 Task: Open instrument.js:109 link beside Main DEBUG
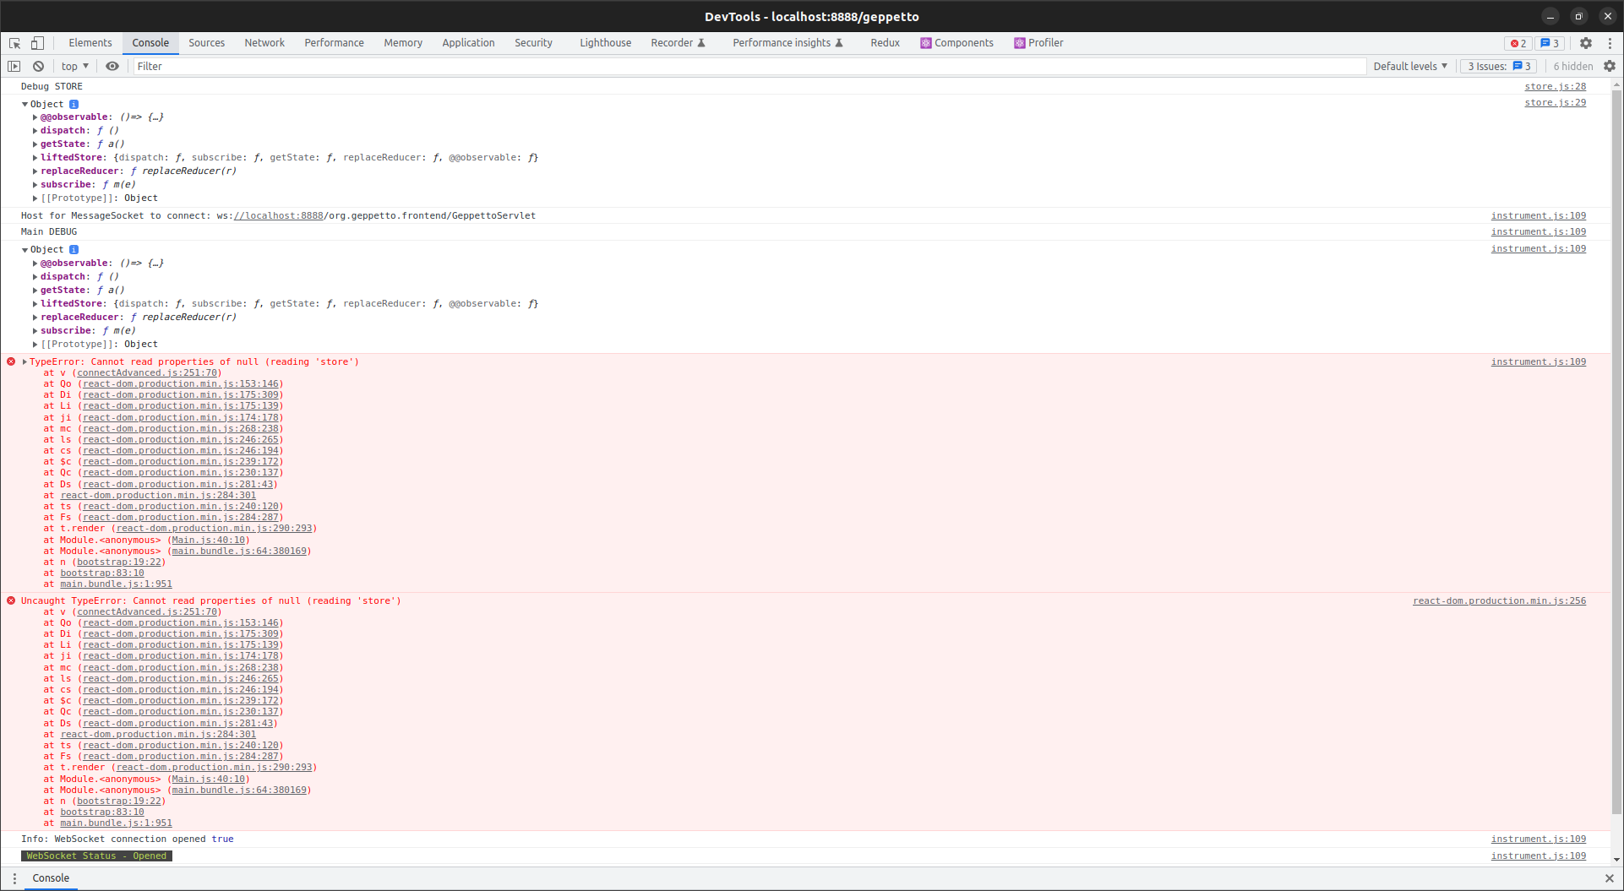coord(1538,231)
